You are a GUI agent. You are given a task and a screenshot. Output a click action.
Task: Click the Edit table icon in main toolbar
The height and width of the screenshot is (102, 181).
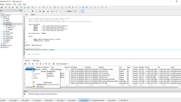pyautogui.click(x=25, y=7)
